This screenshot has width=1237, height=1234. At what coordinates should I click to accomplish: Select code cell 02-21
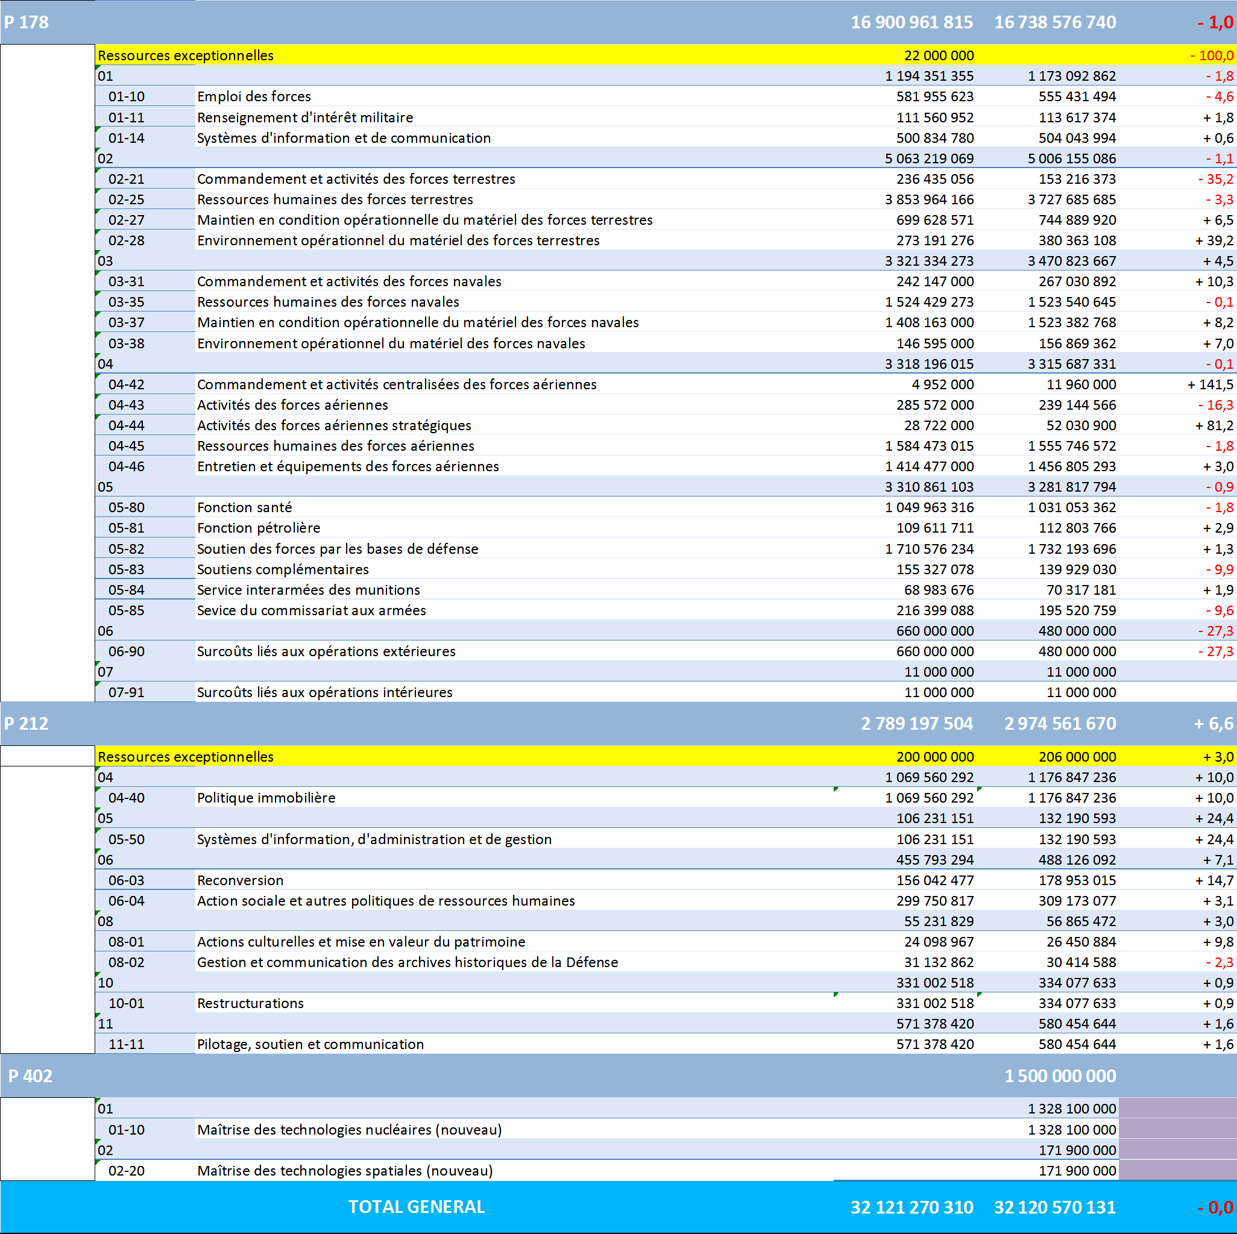pos(126,179)
